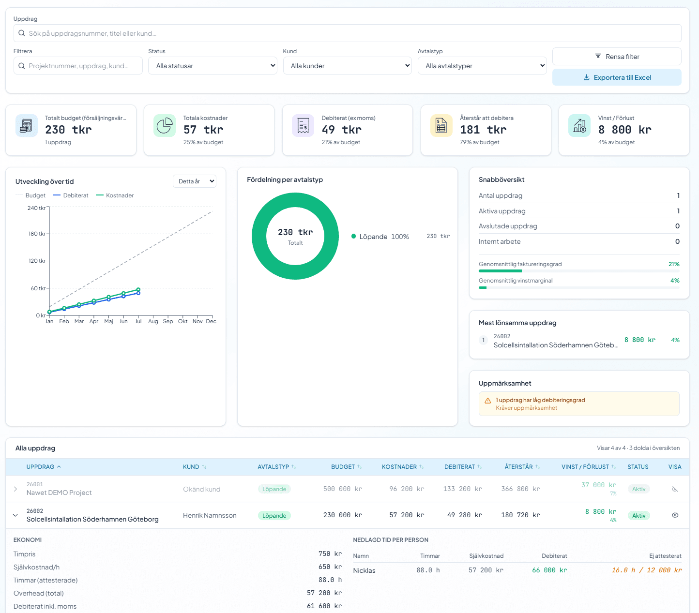The image size is (699, 613).
Task: Click the filter icon on Rensa filter
Action: (598, 56)
